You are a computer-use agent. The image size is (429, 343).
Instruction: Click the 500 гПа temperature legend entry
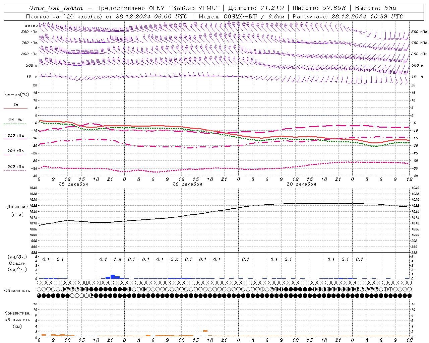(x=16, y=166)
